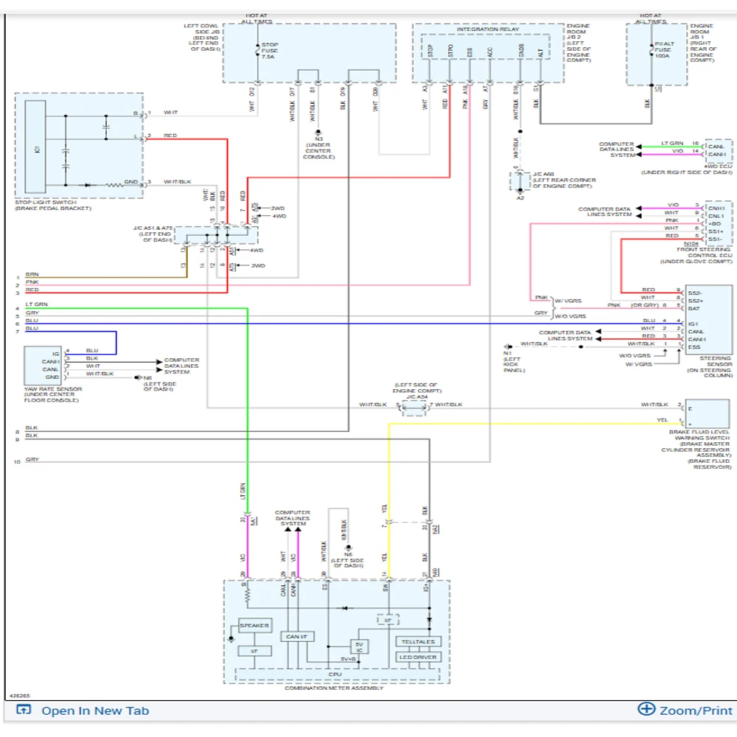Click the W/O VGRS annotation near GRY

click(570, 316)
